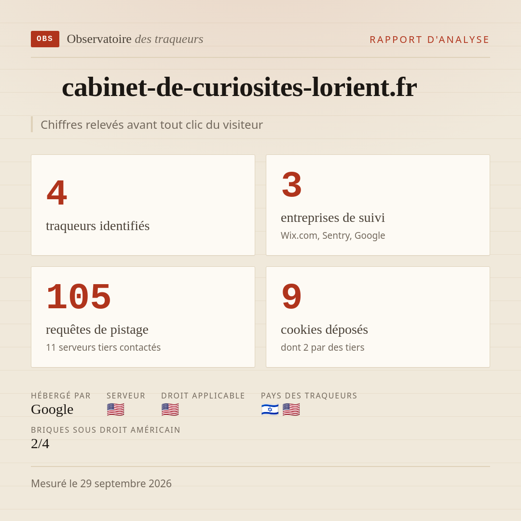Click 'Mesuré le 29 septembre 2026' date
The width and height of the screenshot is (521, 521).
click(101, 483)
